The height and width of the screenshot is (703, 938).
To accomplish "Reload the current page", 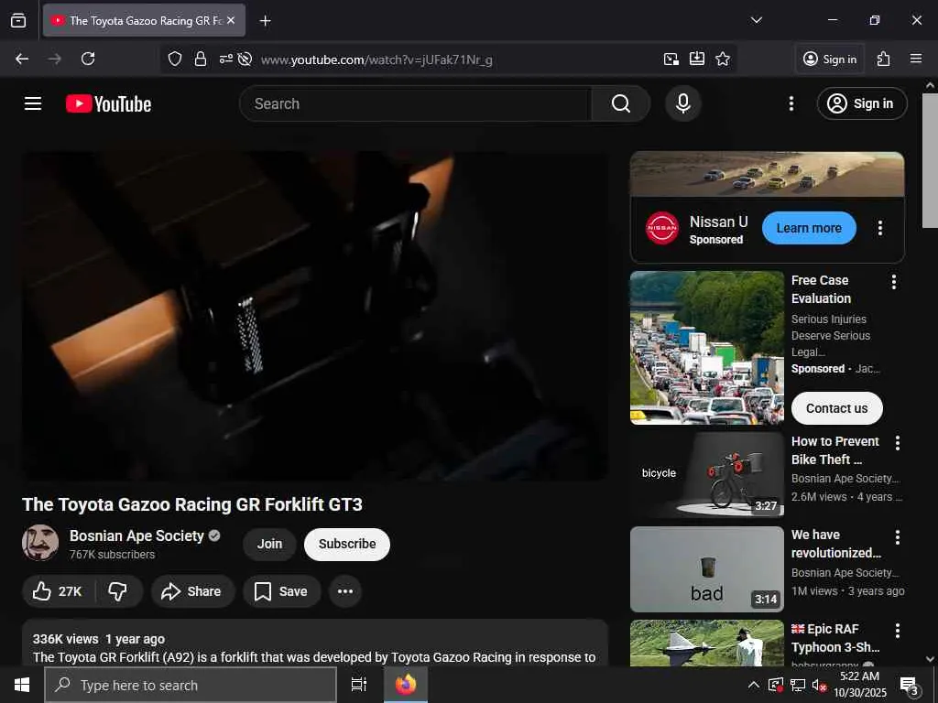I will pos(88,59).
